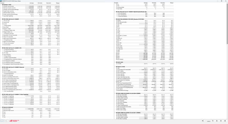228x124 pixels.
Task: Select the PMIC Over Voltage row
Action: (144, 108)
